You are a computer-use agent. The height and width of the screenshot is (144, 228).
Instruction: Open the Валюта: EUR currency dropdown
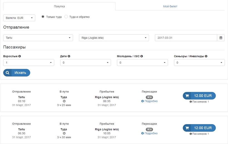pyautogui.click(x=19, y=18)
